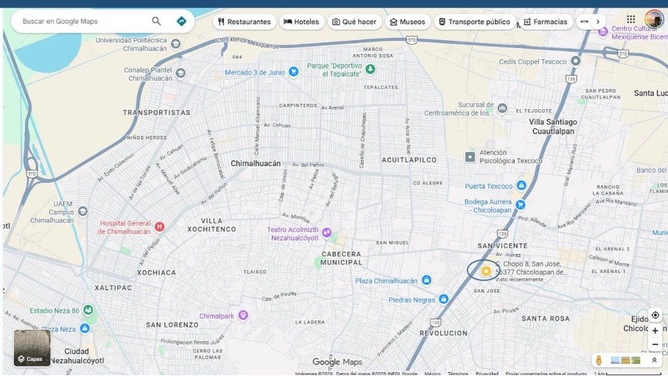Click the Sucursal de Centroamérica marker

(502, 109)
